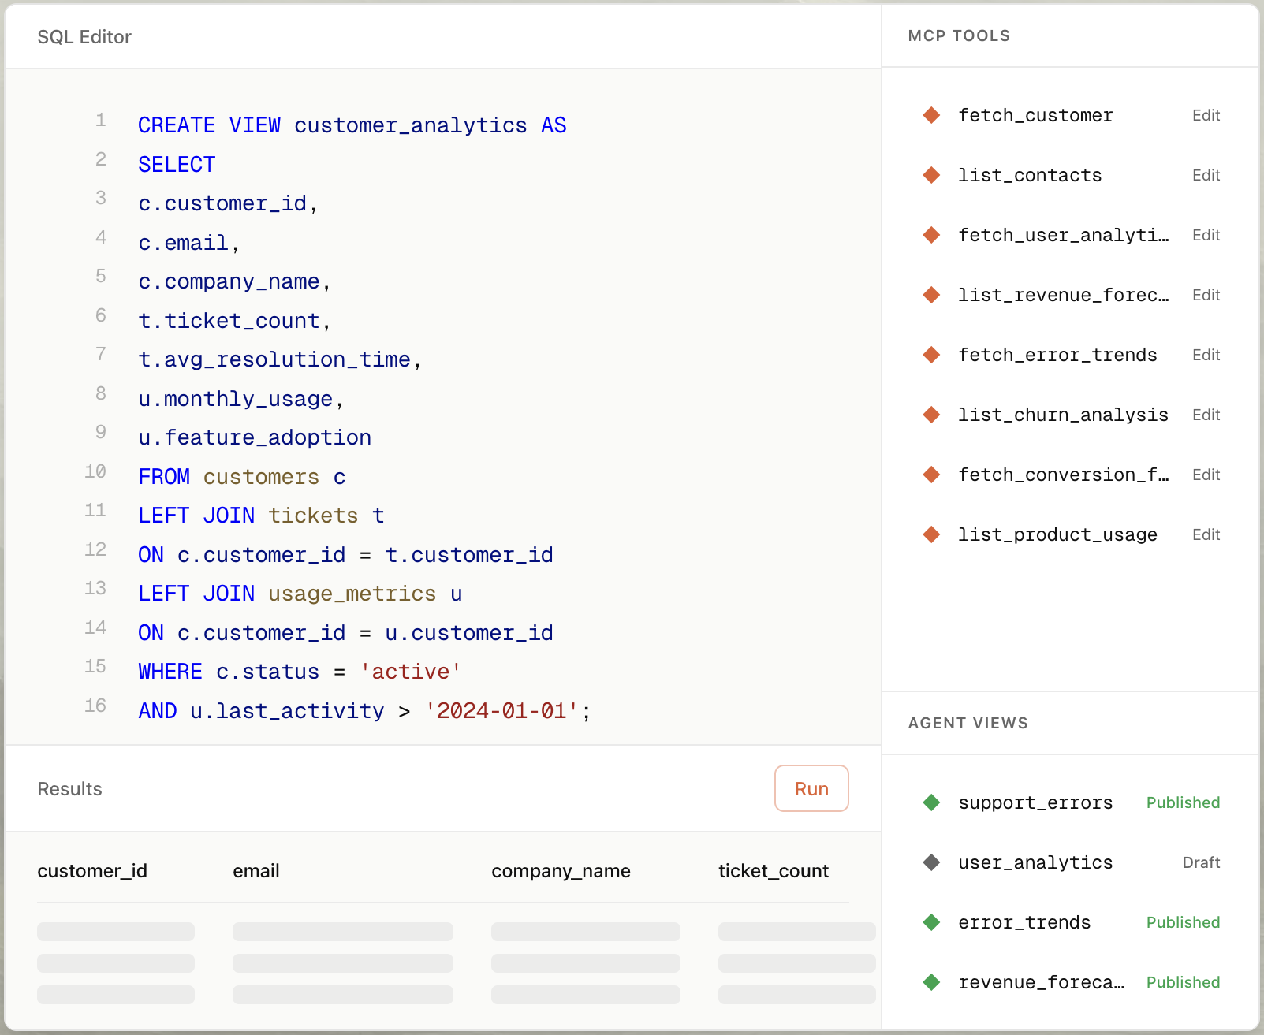
Task: Click the fetch_conversion tool diamond icon
Action: click(x=931, y=475)
